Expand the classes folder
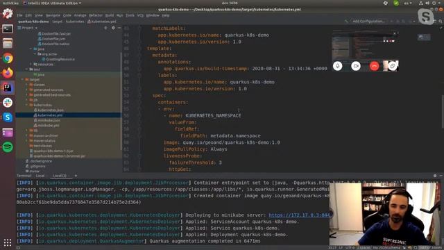This screenshot has width=444, height=250. 27,85
